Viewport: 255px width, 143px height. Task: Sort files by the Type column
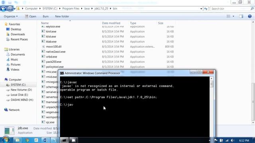pyautogui.click(x=133, y=23)
